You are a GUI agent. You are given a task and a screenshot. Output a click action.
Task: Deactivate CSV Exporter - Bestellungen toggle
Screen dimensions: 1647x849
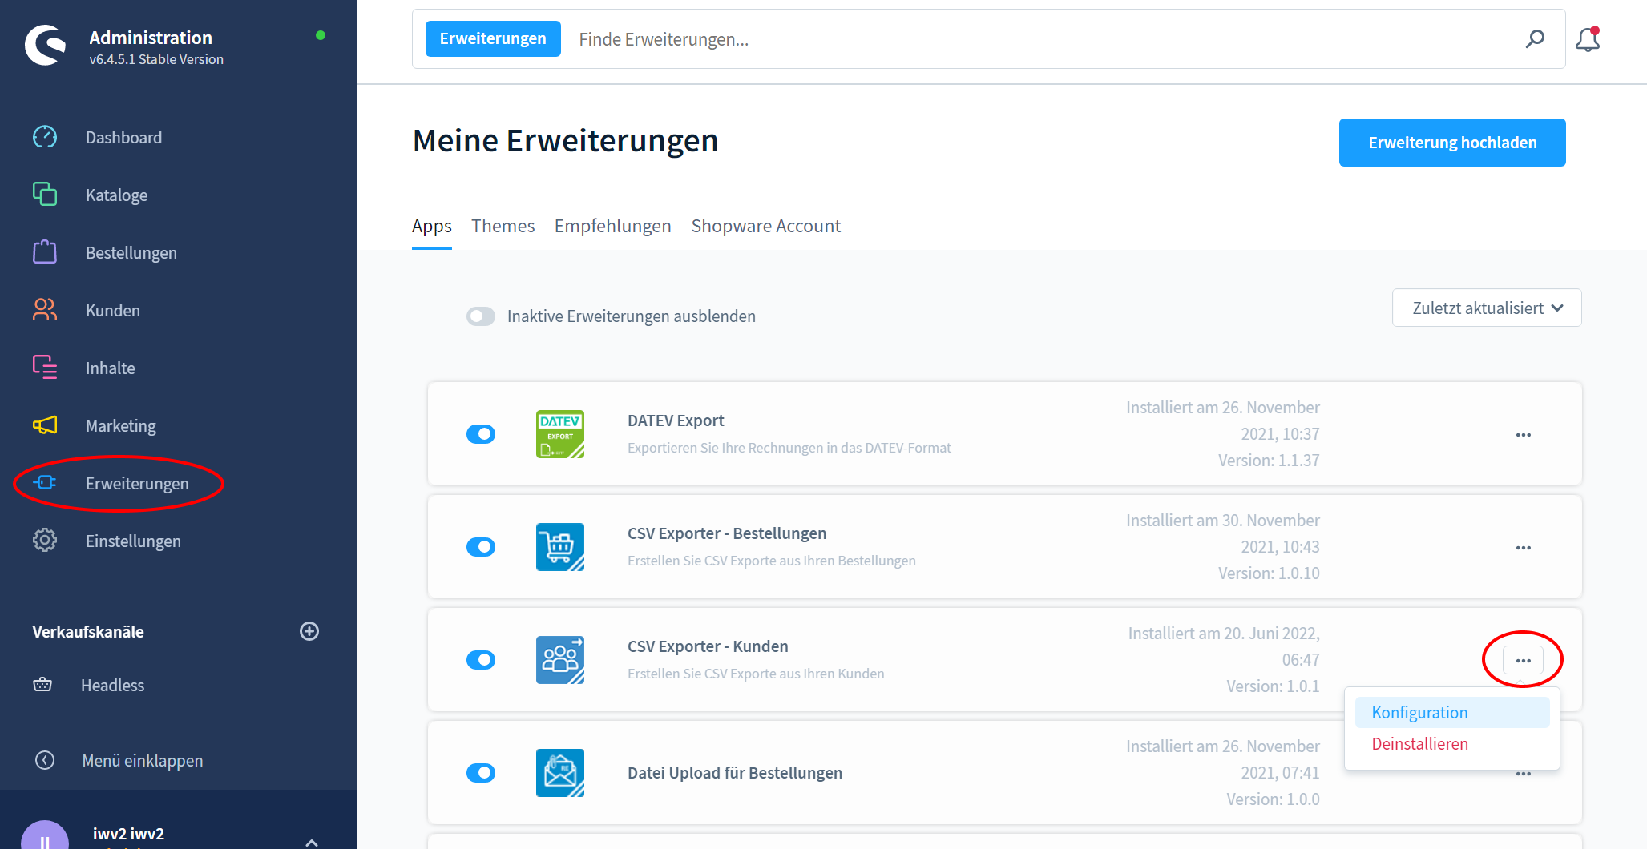481,547
